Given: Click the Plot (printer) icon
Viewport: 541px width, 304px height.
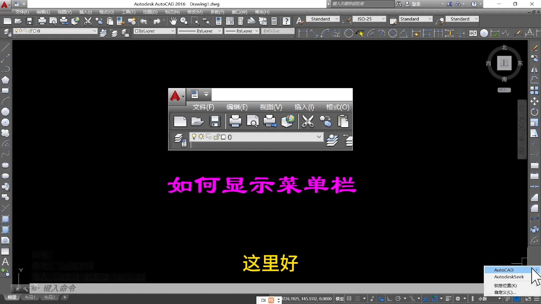Looking at the screenshot, I should [42, 21].
